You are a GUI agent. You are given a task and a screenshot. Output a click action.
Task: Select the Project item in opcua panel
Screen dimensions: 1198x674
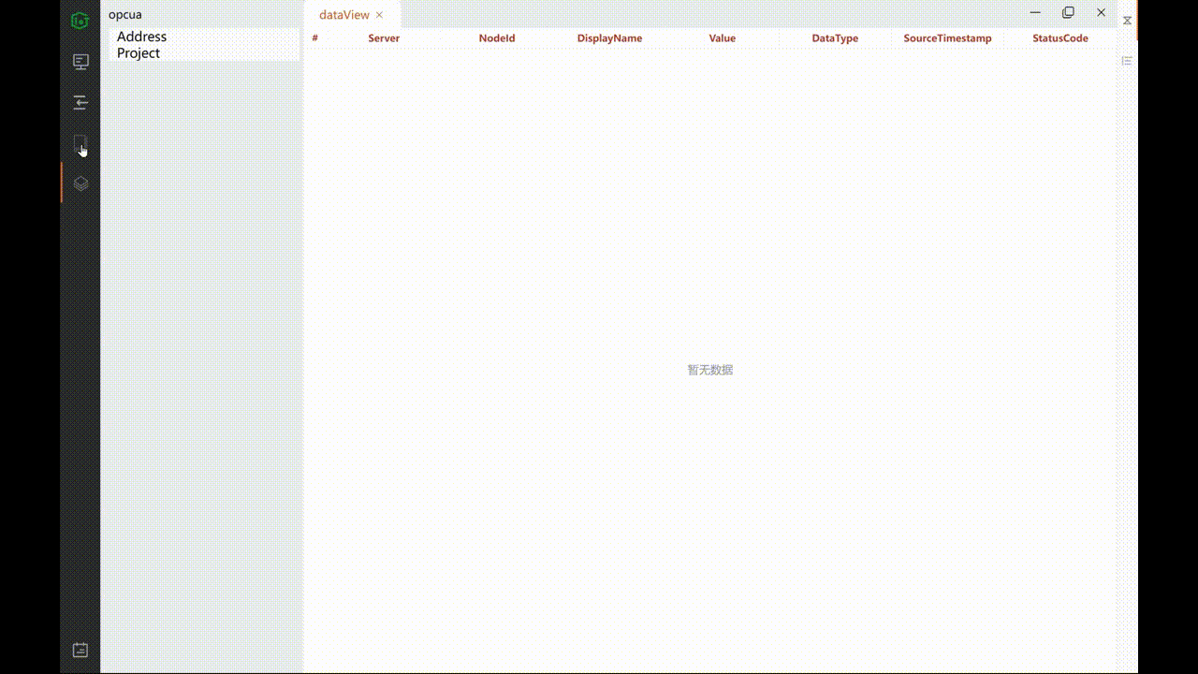139,53
